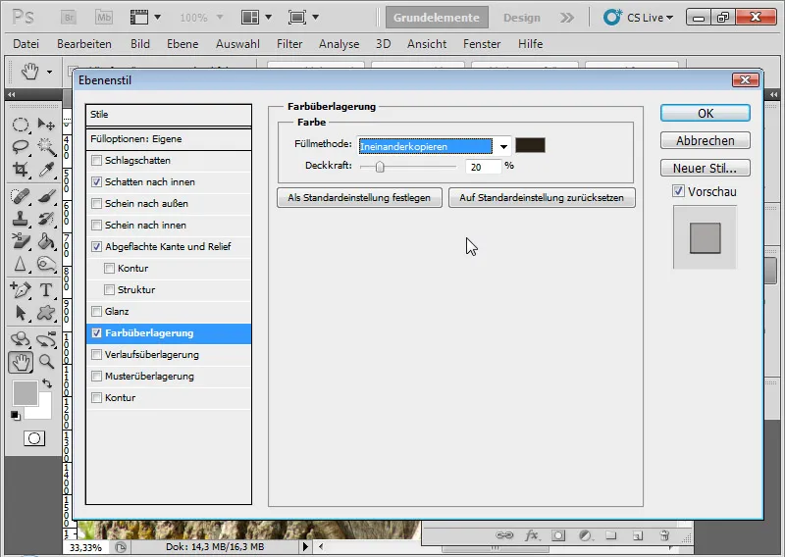Select the Clone Stamp tool

click(x=20, y=219)
